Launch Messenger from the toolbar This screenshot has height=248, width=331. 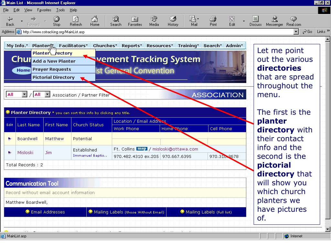click(274, 21)
